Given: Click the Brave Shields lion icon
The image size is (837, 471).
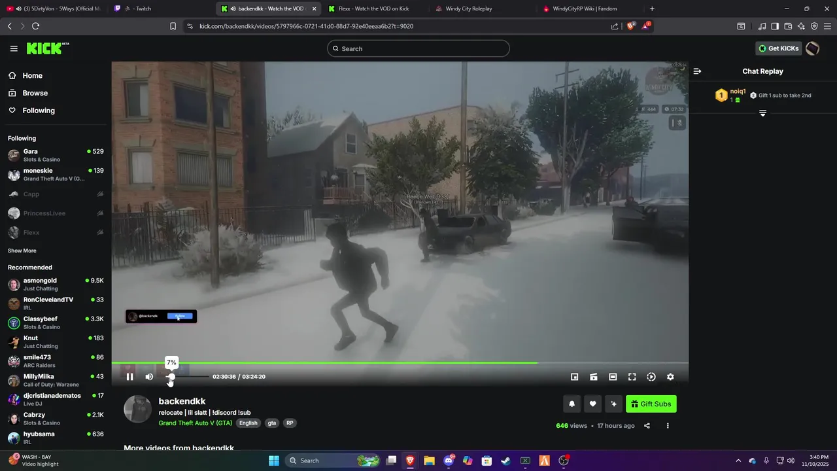Looking at the screenshot, I should (631, 26).
